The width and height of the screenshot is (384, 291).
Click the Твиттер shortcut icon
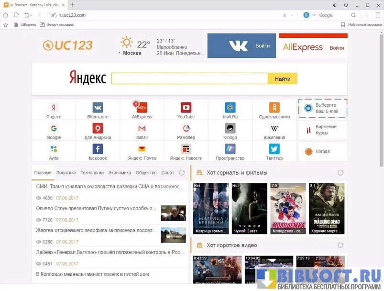point(274,149)
